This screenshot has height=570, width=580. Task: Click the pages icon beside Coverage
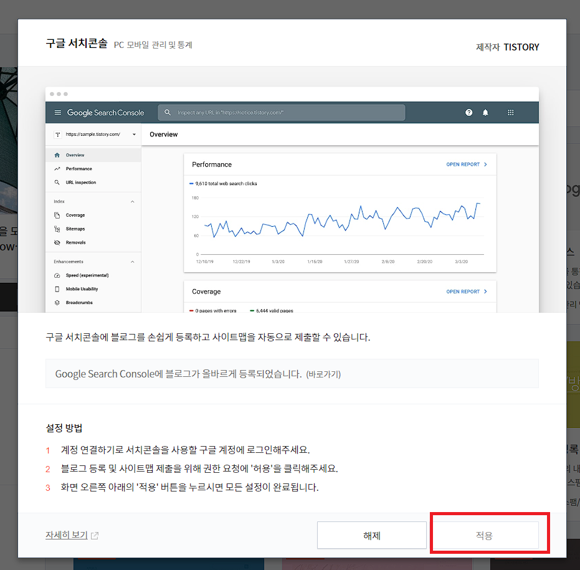pos(57,216)
